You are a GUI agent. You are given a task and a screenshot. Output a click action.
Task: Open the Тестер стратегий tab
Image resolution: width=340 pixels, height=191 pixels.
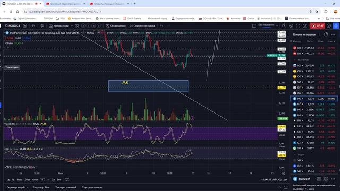coord(66,187)
